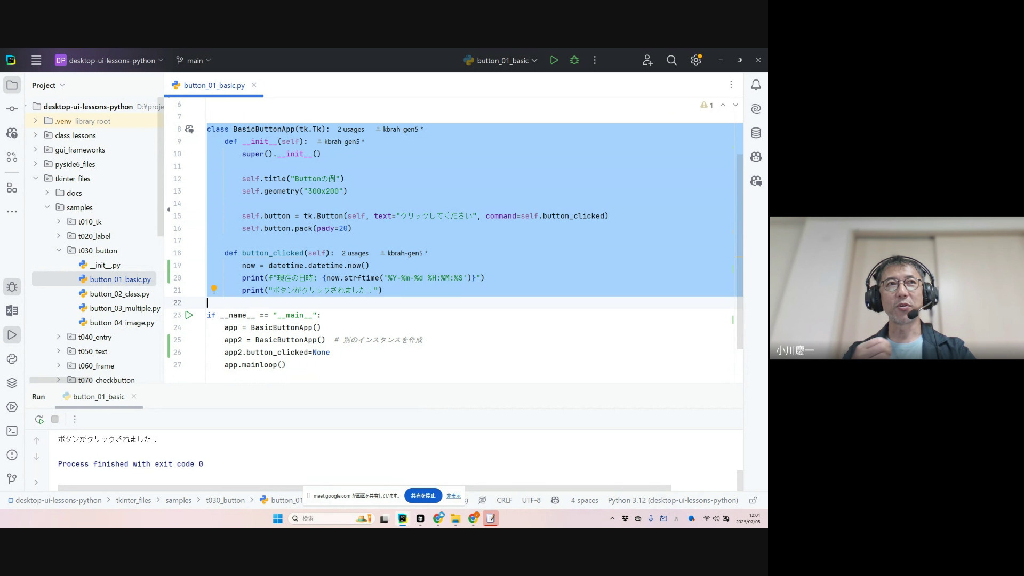Click the blue stop sharing button
This screenshot has height=576, width=1024.
(423, 495)
